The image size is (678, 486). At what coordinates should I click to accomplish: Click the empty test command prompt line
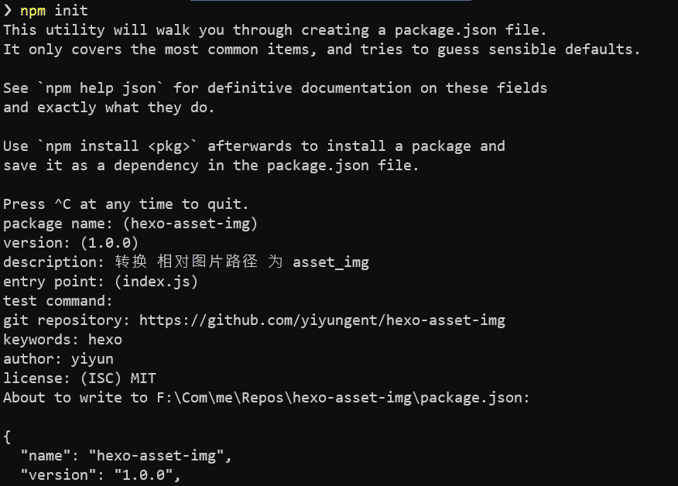[x=57, y=301]
